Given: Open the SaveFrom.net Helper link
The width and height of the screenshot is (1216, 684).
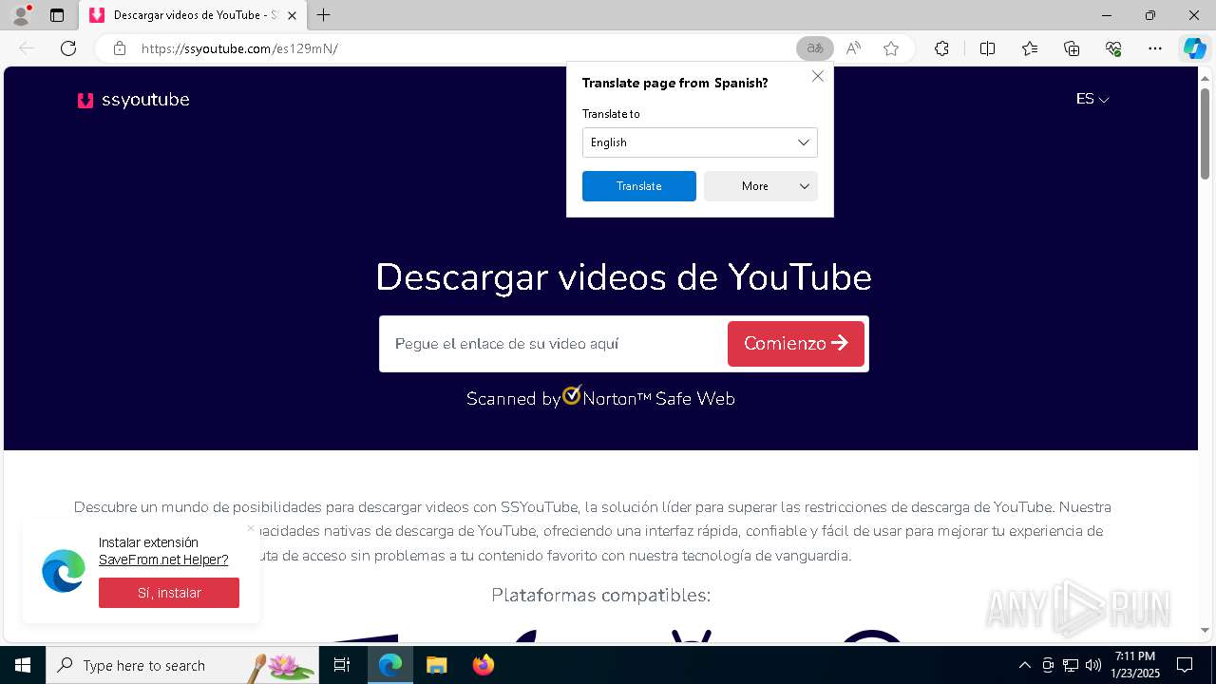Looking at the screenshot, I should click(163, 560).
